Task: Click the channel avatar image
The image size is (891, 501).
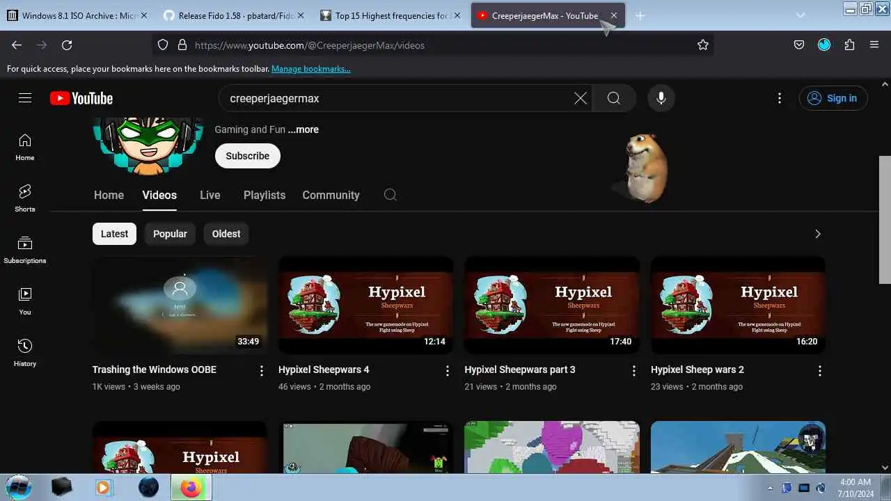Action: pos(148,147)
